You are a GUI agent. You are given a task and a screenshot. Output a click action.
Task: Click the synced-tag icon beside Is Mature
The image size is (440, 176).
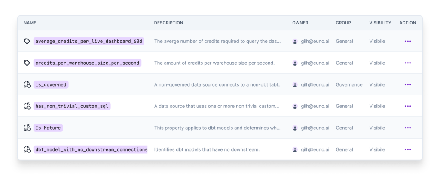point(27,128)
